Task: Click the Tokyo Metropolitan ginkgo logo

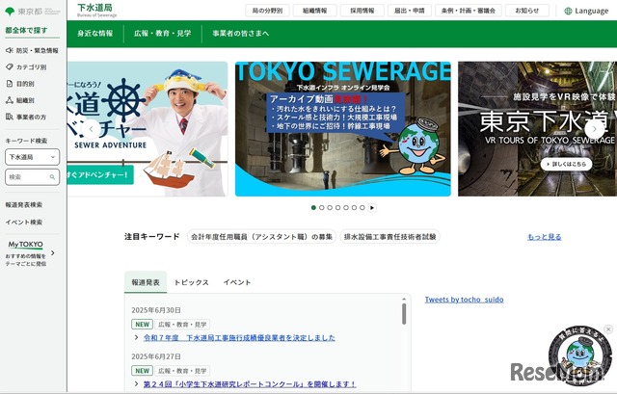Action: coord(10,12)
